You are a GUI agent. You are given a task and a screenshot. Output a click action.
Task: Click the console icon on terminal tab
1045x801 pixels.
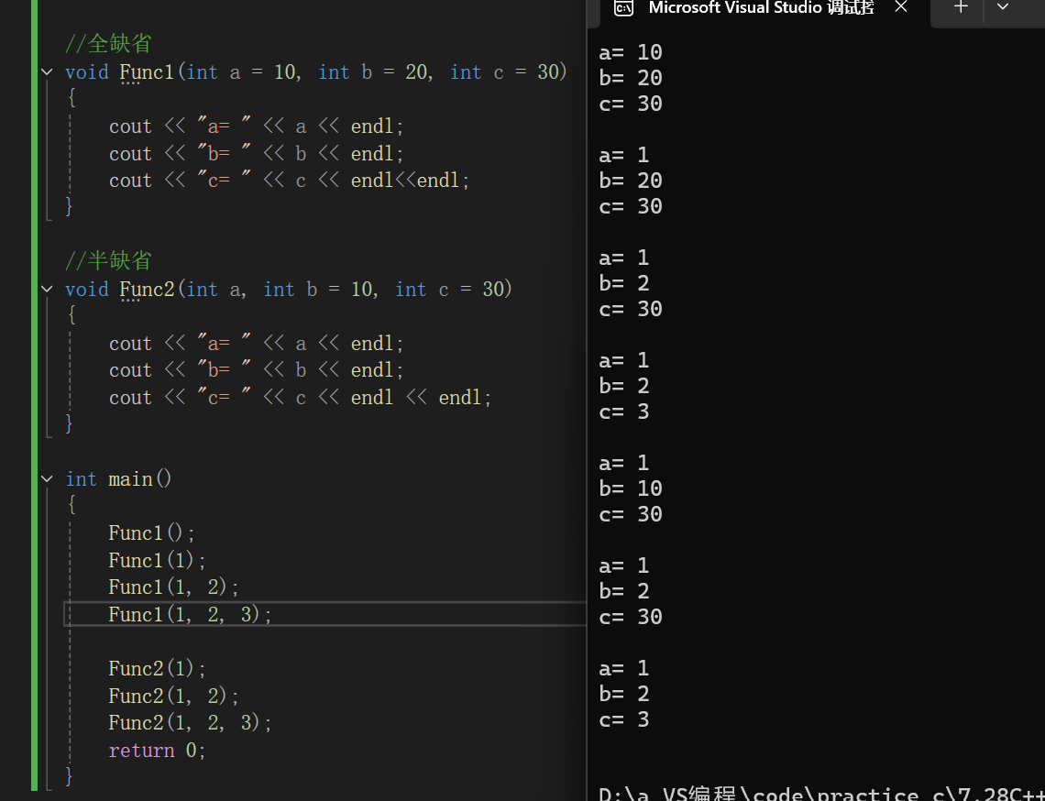[x=623, y=8]
